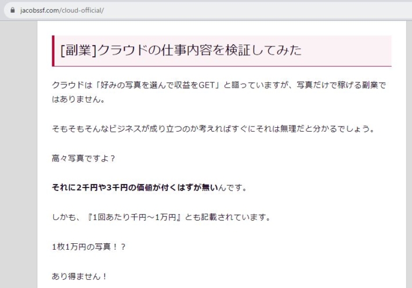Click the line 1枚1万円の写真！？

pyautogui.click(x=89, y=247)
